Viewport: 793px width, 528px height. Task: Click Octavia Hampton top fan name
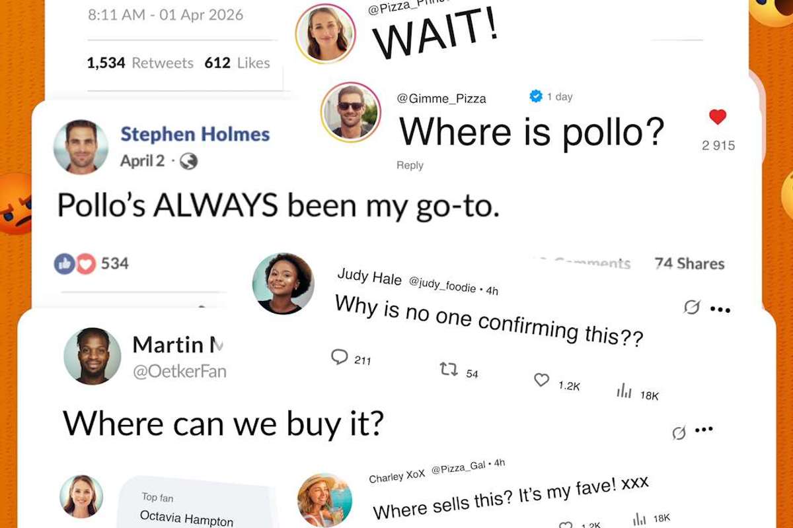pos(186,518)
